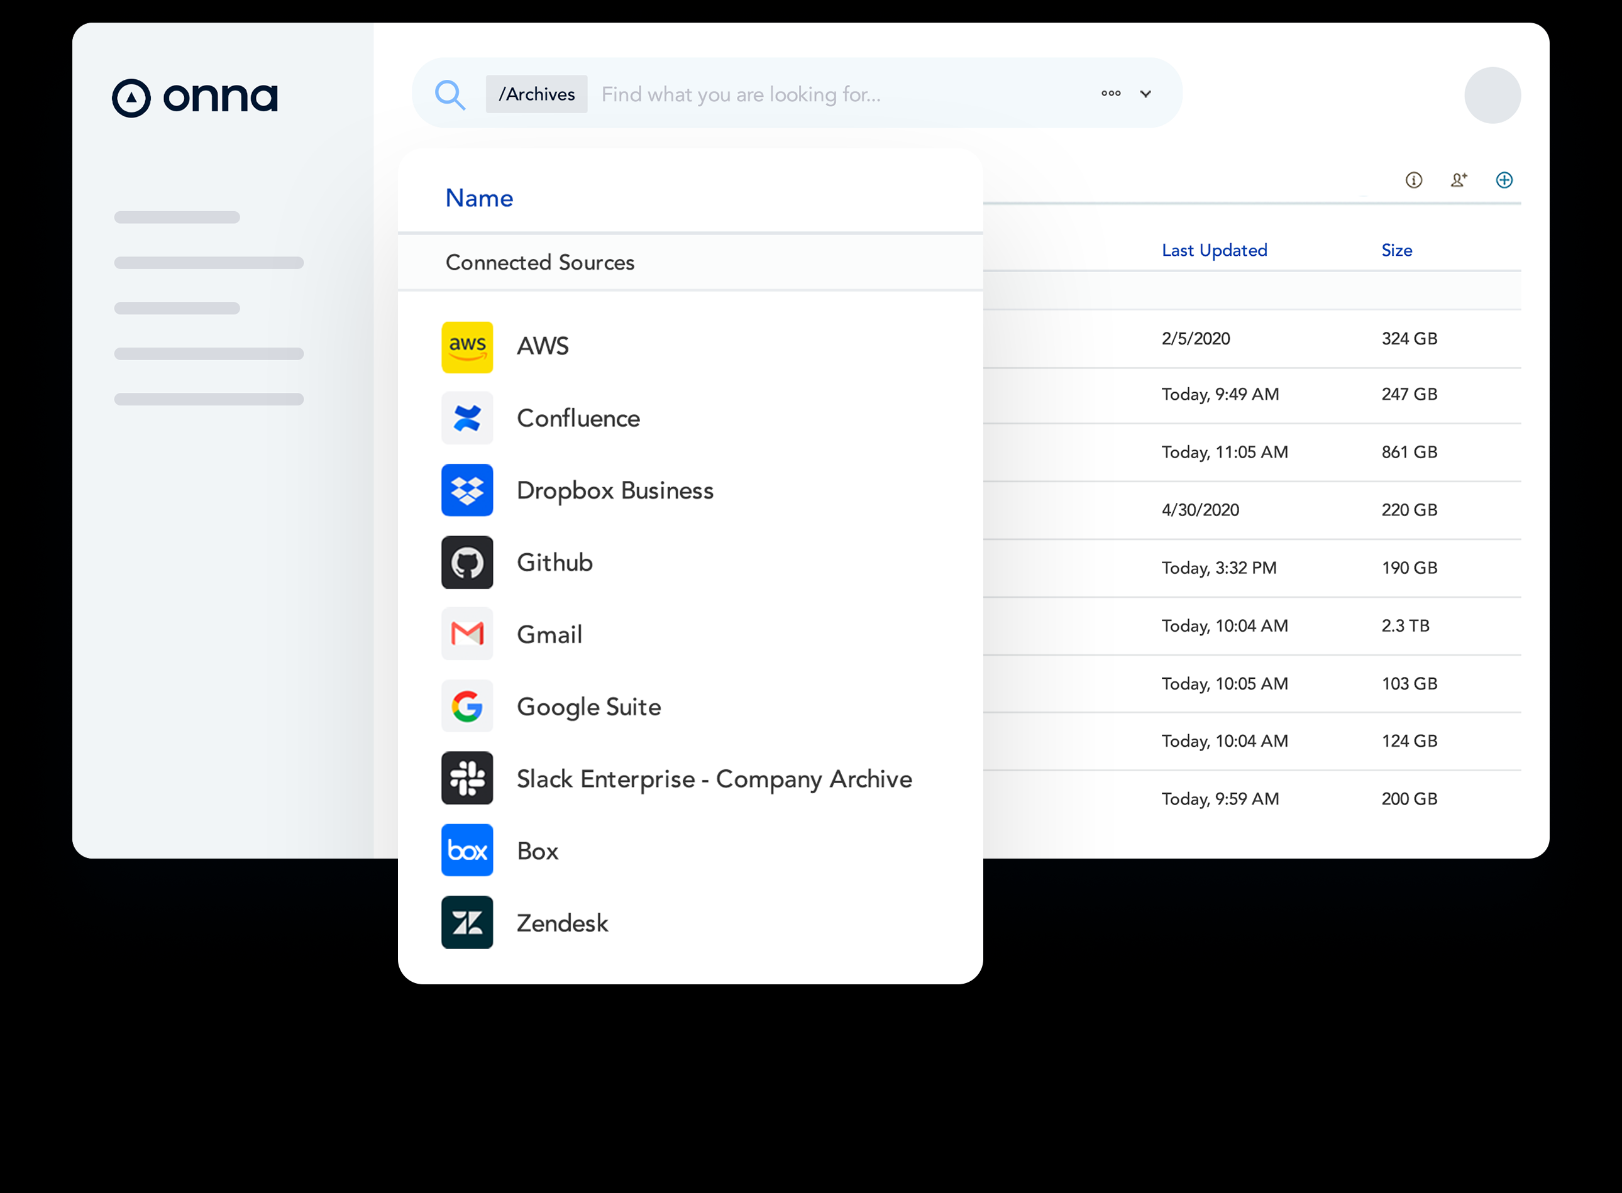Image resolution: width=1622 pixels, height=1193 pixels.
Task: Click the Gmail logo icon
Action: tap(467, 634)
